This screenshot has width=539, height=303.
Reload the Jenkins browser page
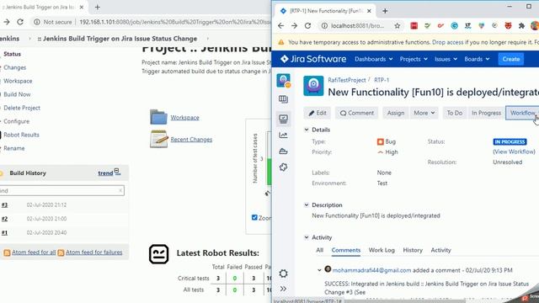click(x=20, y=22)
